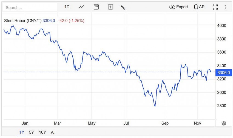233x138 pixels.
Task: Select the 1Y time range tab
Action: [x=22, y=132]
